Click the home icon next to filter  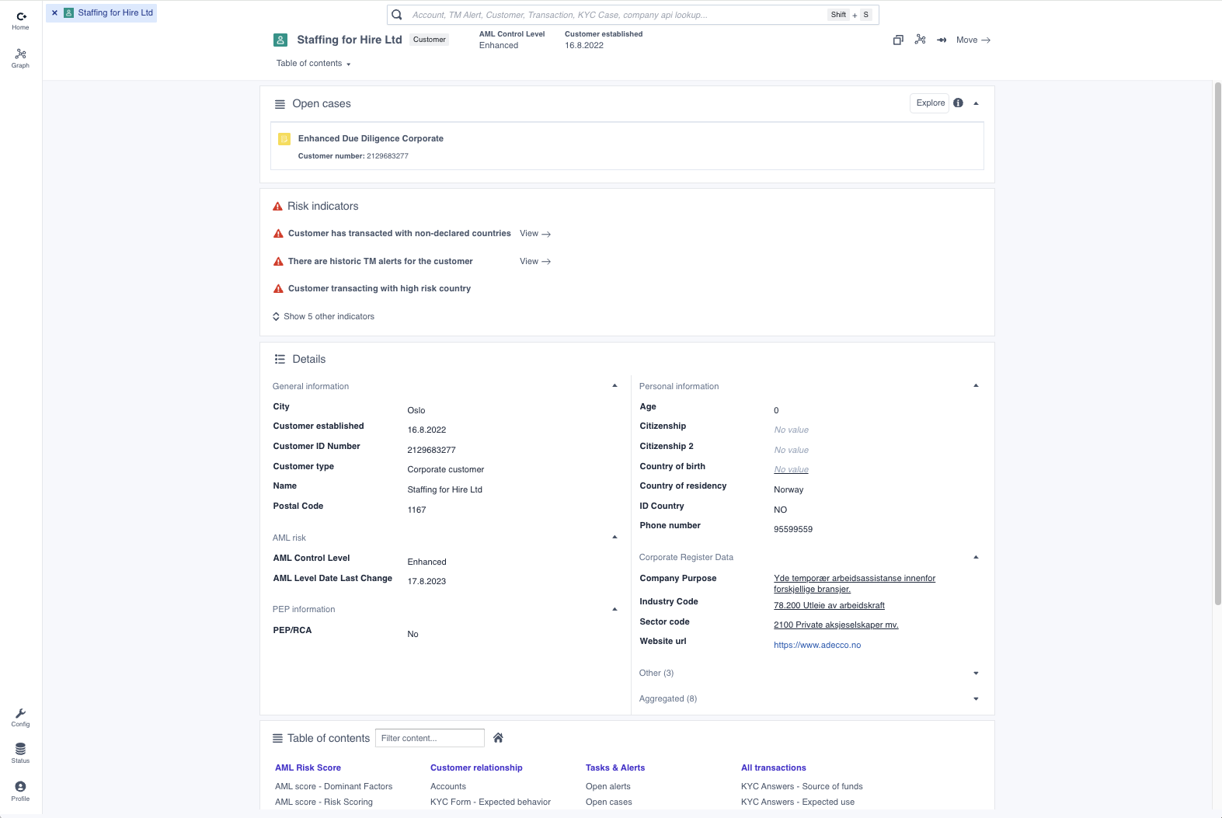click(499, 738)
